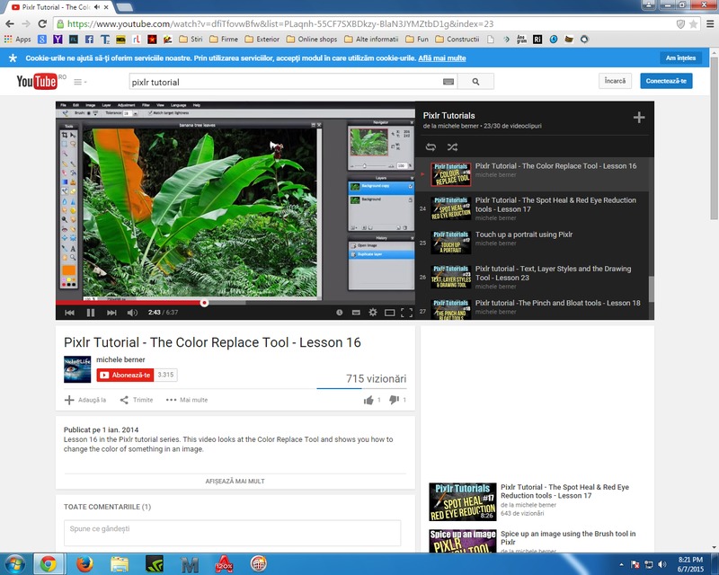Pause the video
Viewport: 719px width, 575px height.
coord(91,313)
